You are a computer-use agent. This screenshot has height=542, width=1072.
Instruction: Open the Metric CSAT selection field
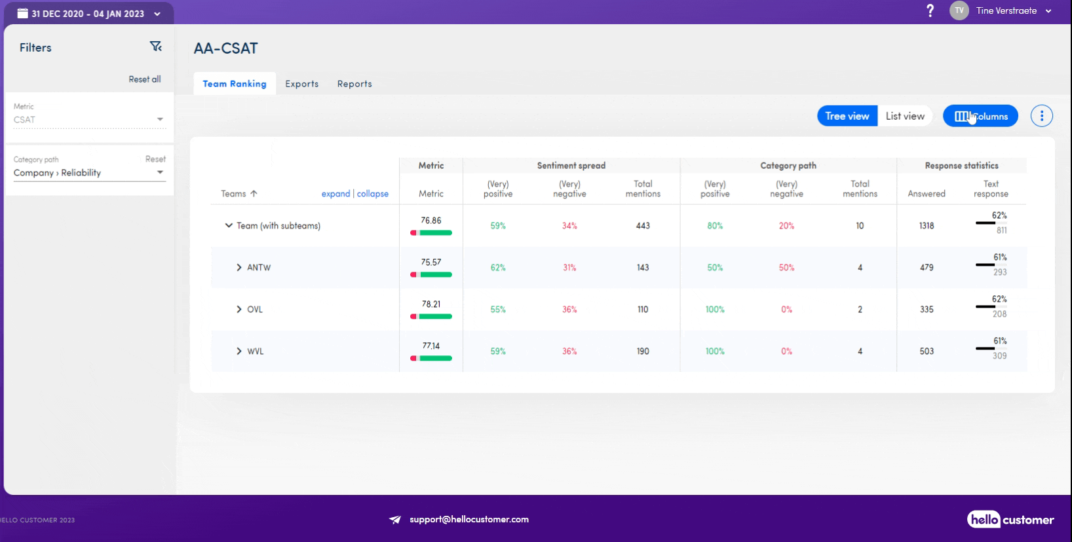coord(88,120)
